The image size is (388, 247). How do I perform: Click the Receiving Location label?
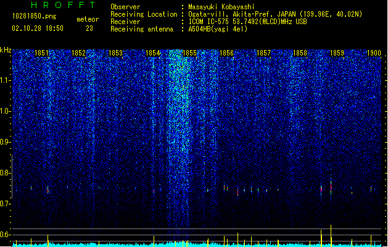coord(144,14)
